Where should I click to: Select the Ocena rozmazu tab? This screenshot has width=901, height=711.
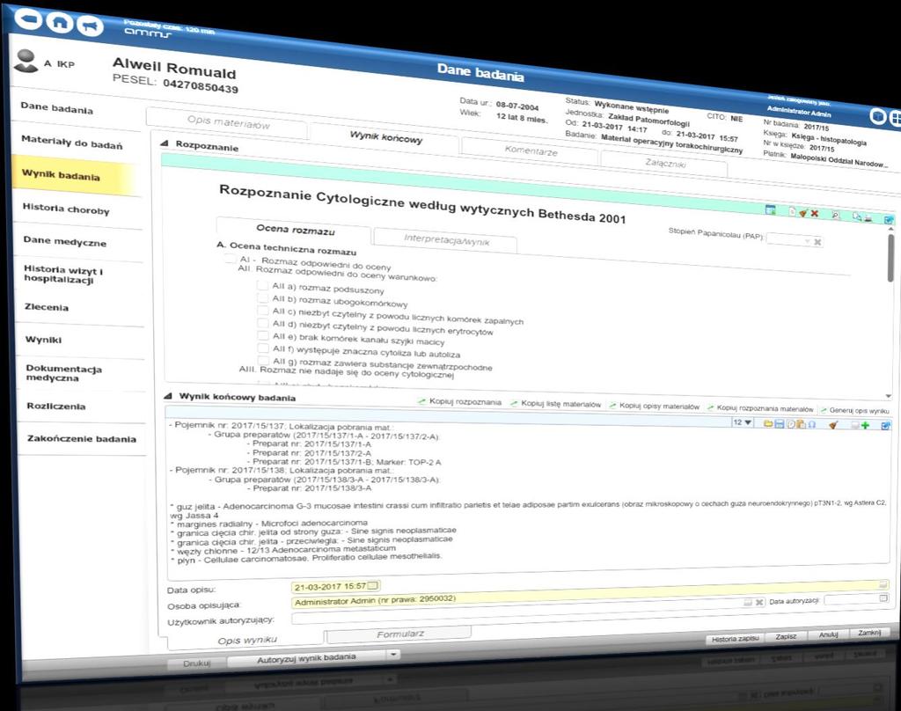295,230
